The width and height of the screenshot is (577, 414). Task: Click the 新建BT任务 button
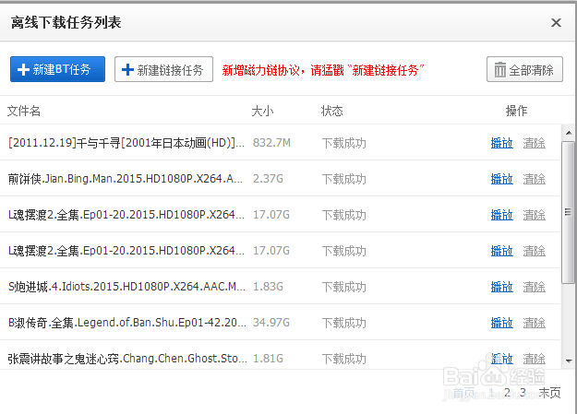pos(58,69)
